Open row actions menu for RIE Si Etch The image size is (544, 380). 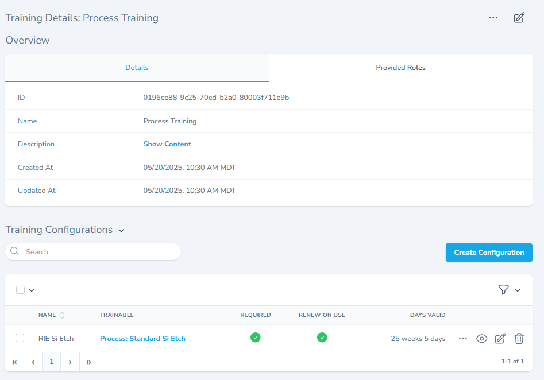coord(463,339)
